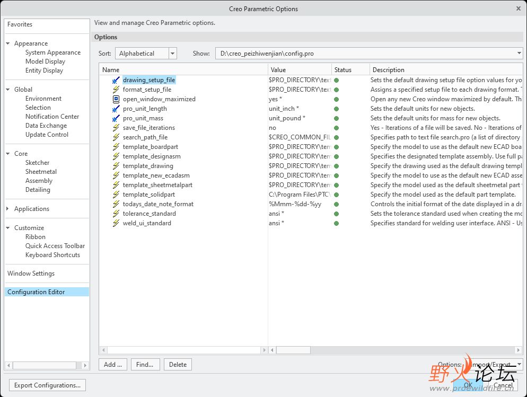Click the lightning icon beside template_sheetmetalpart

tap(116, 185)
